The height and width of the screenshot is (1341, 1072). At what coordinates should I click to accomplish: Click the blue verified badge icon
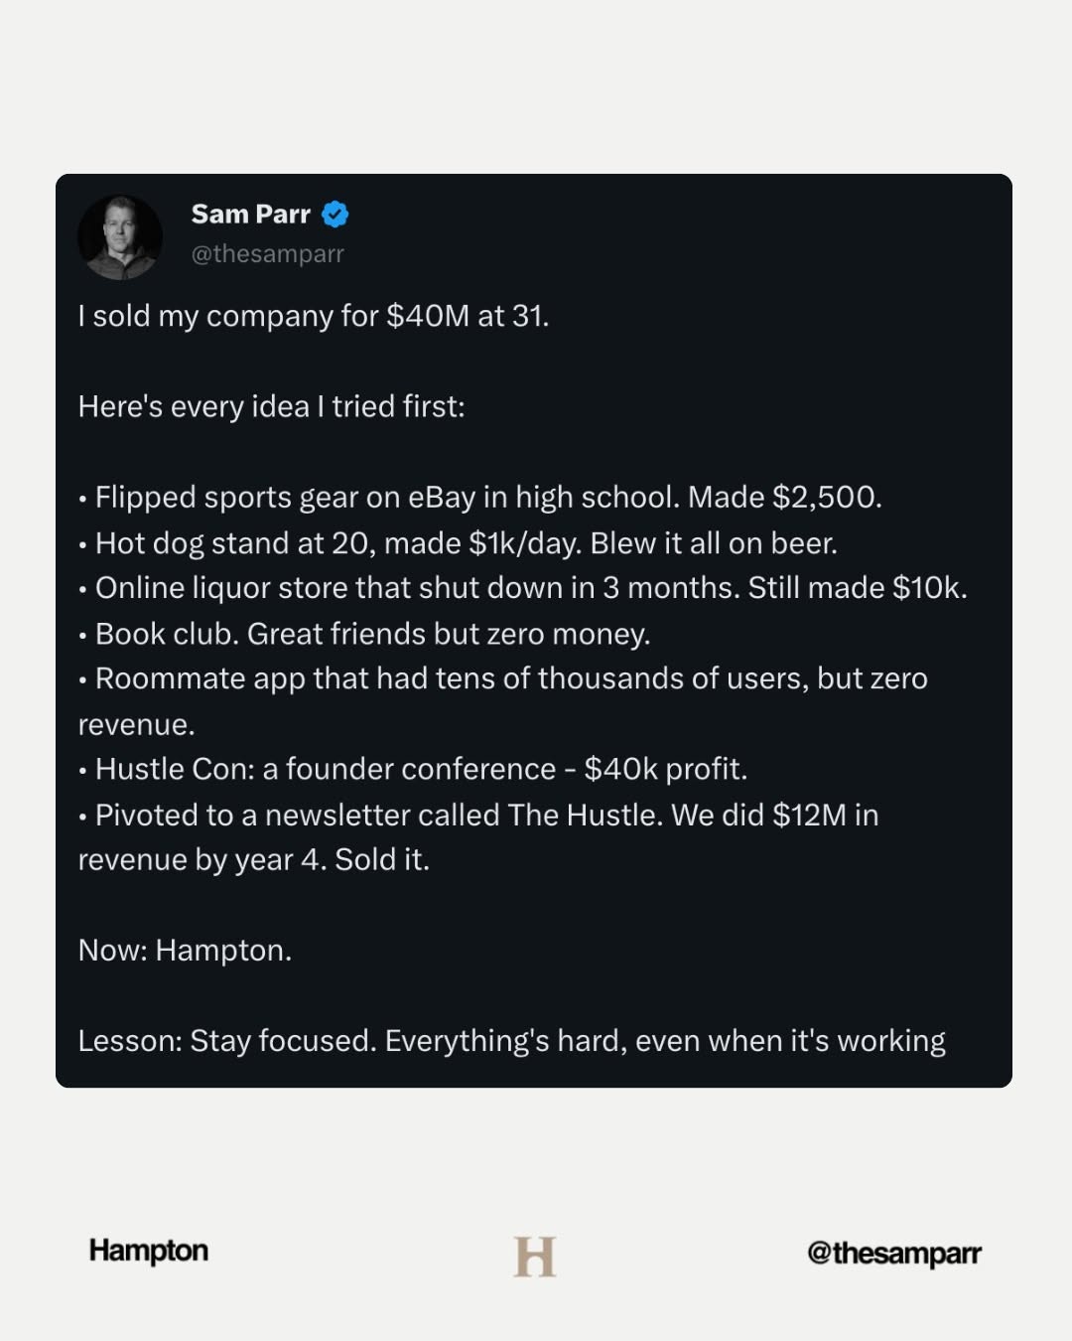335,214
